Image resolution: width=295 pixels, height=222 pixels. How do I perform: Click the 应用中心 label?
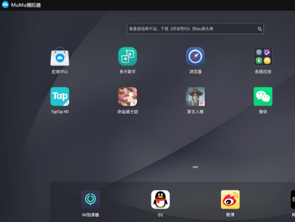pyautogui.click(x=60, y=72)
